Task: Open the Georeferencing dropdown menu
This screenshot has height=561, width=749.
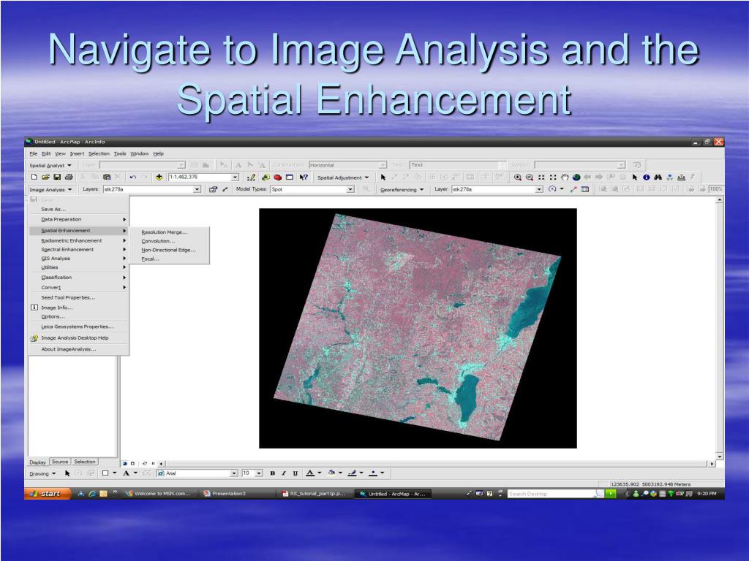Action: (402, 189)
